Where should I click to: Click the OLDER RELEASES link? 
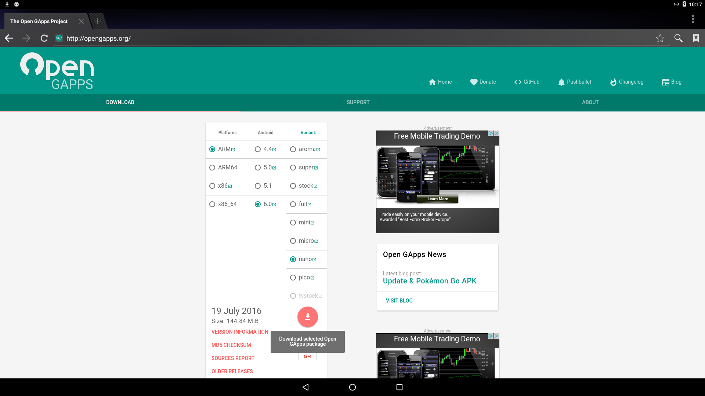coord(232,371)
